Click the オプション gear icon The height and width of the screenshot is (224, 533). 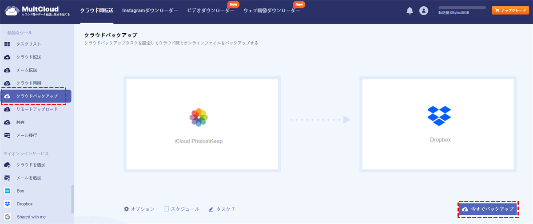[126, 209]
